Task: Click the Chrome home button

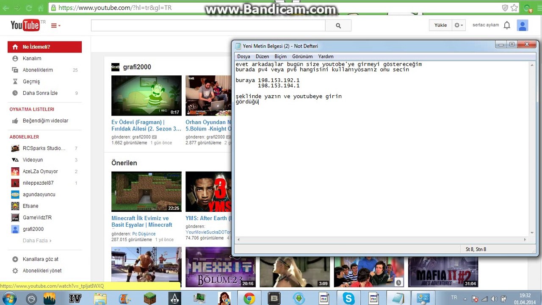Action: (41, 8)
